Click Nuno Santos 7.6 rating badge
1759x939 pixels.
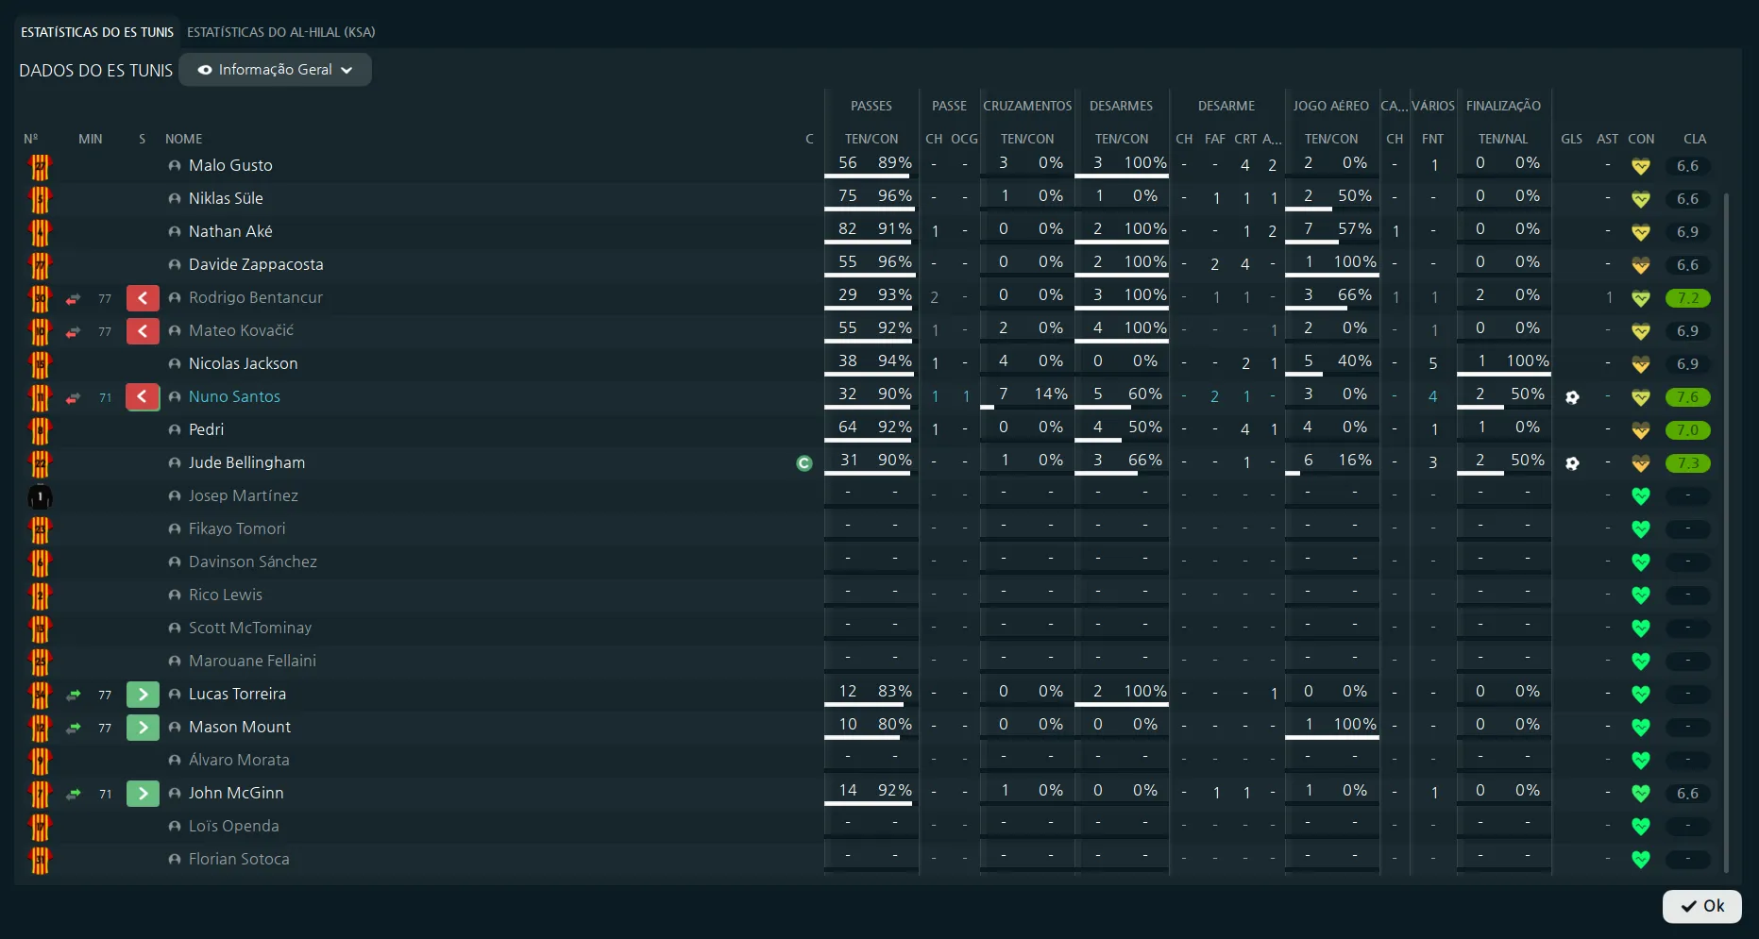[1688, 397]
